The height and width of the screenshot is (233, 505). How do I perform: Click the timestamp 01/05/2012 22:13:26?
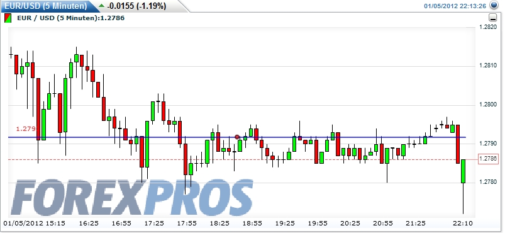click(x=455, y=6)
